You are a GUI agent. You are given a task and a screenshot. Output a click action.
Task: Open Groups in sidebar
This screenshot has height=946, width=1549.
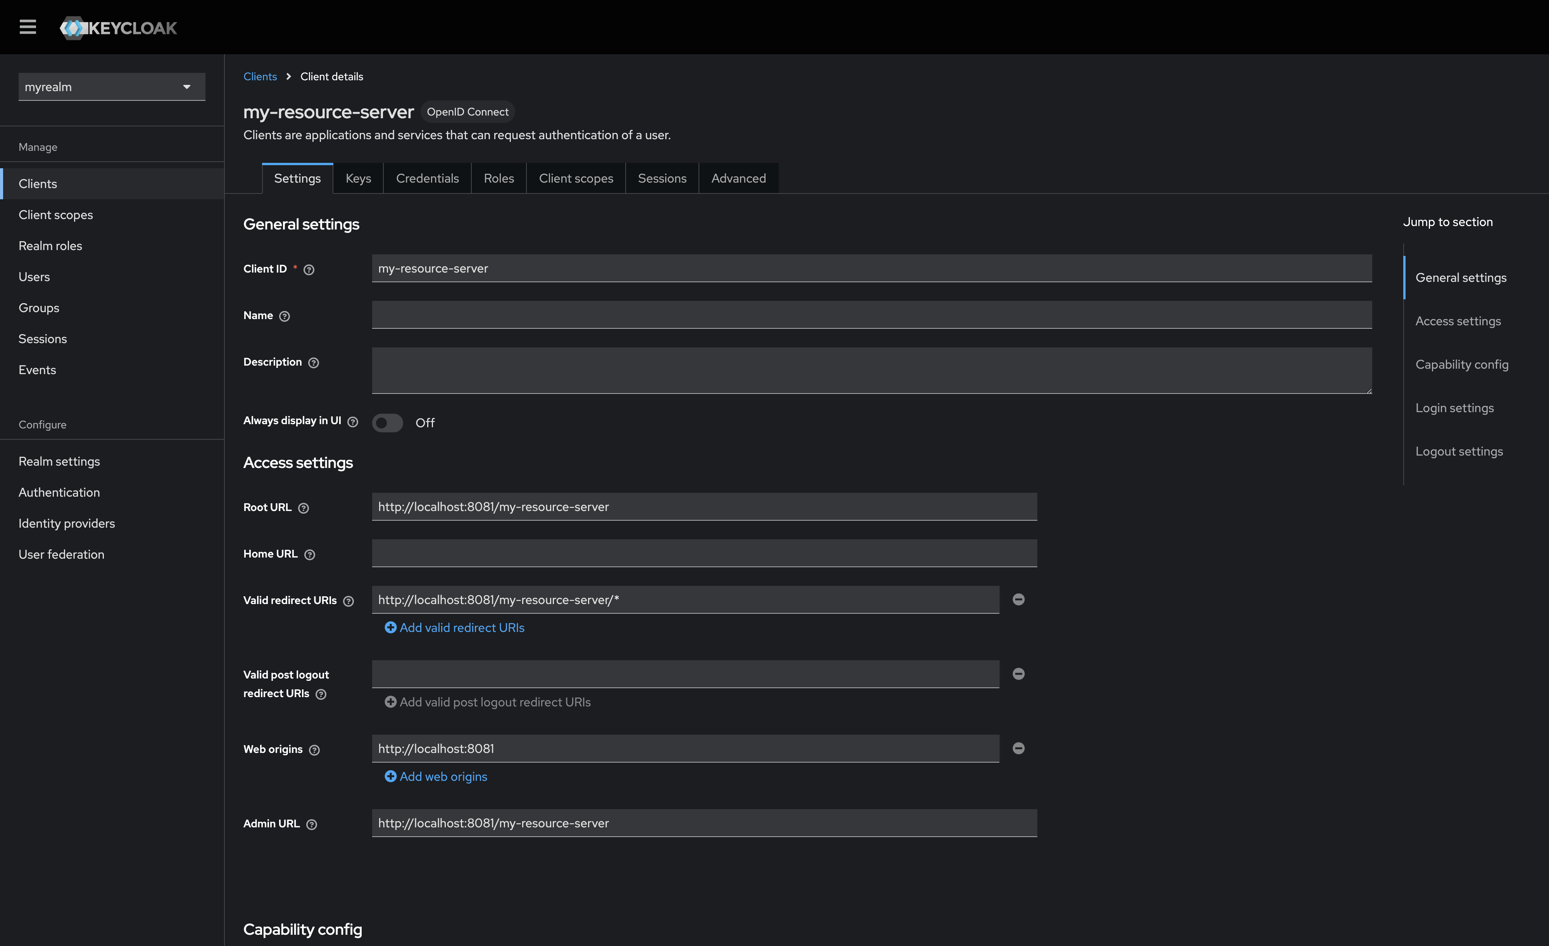(112, 308)
